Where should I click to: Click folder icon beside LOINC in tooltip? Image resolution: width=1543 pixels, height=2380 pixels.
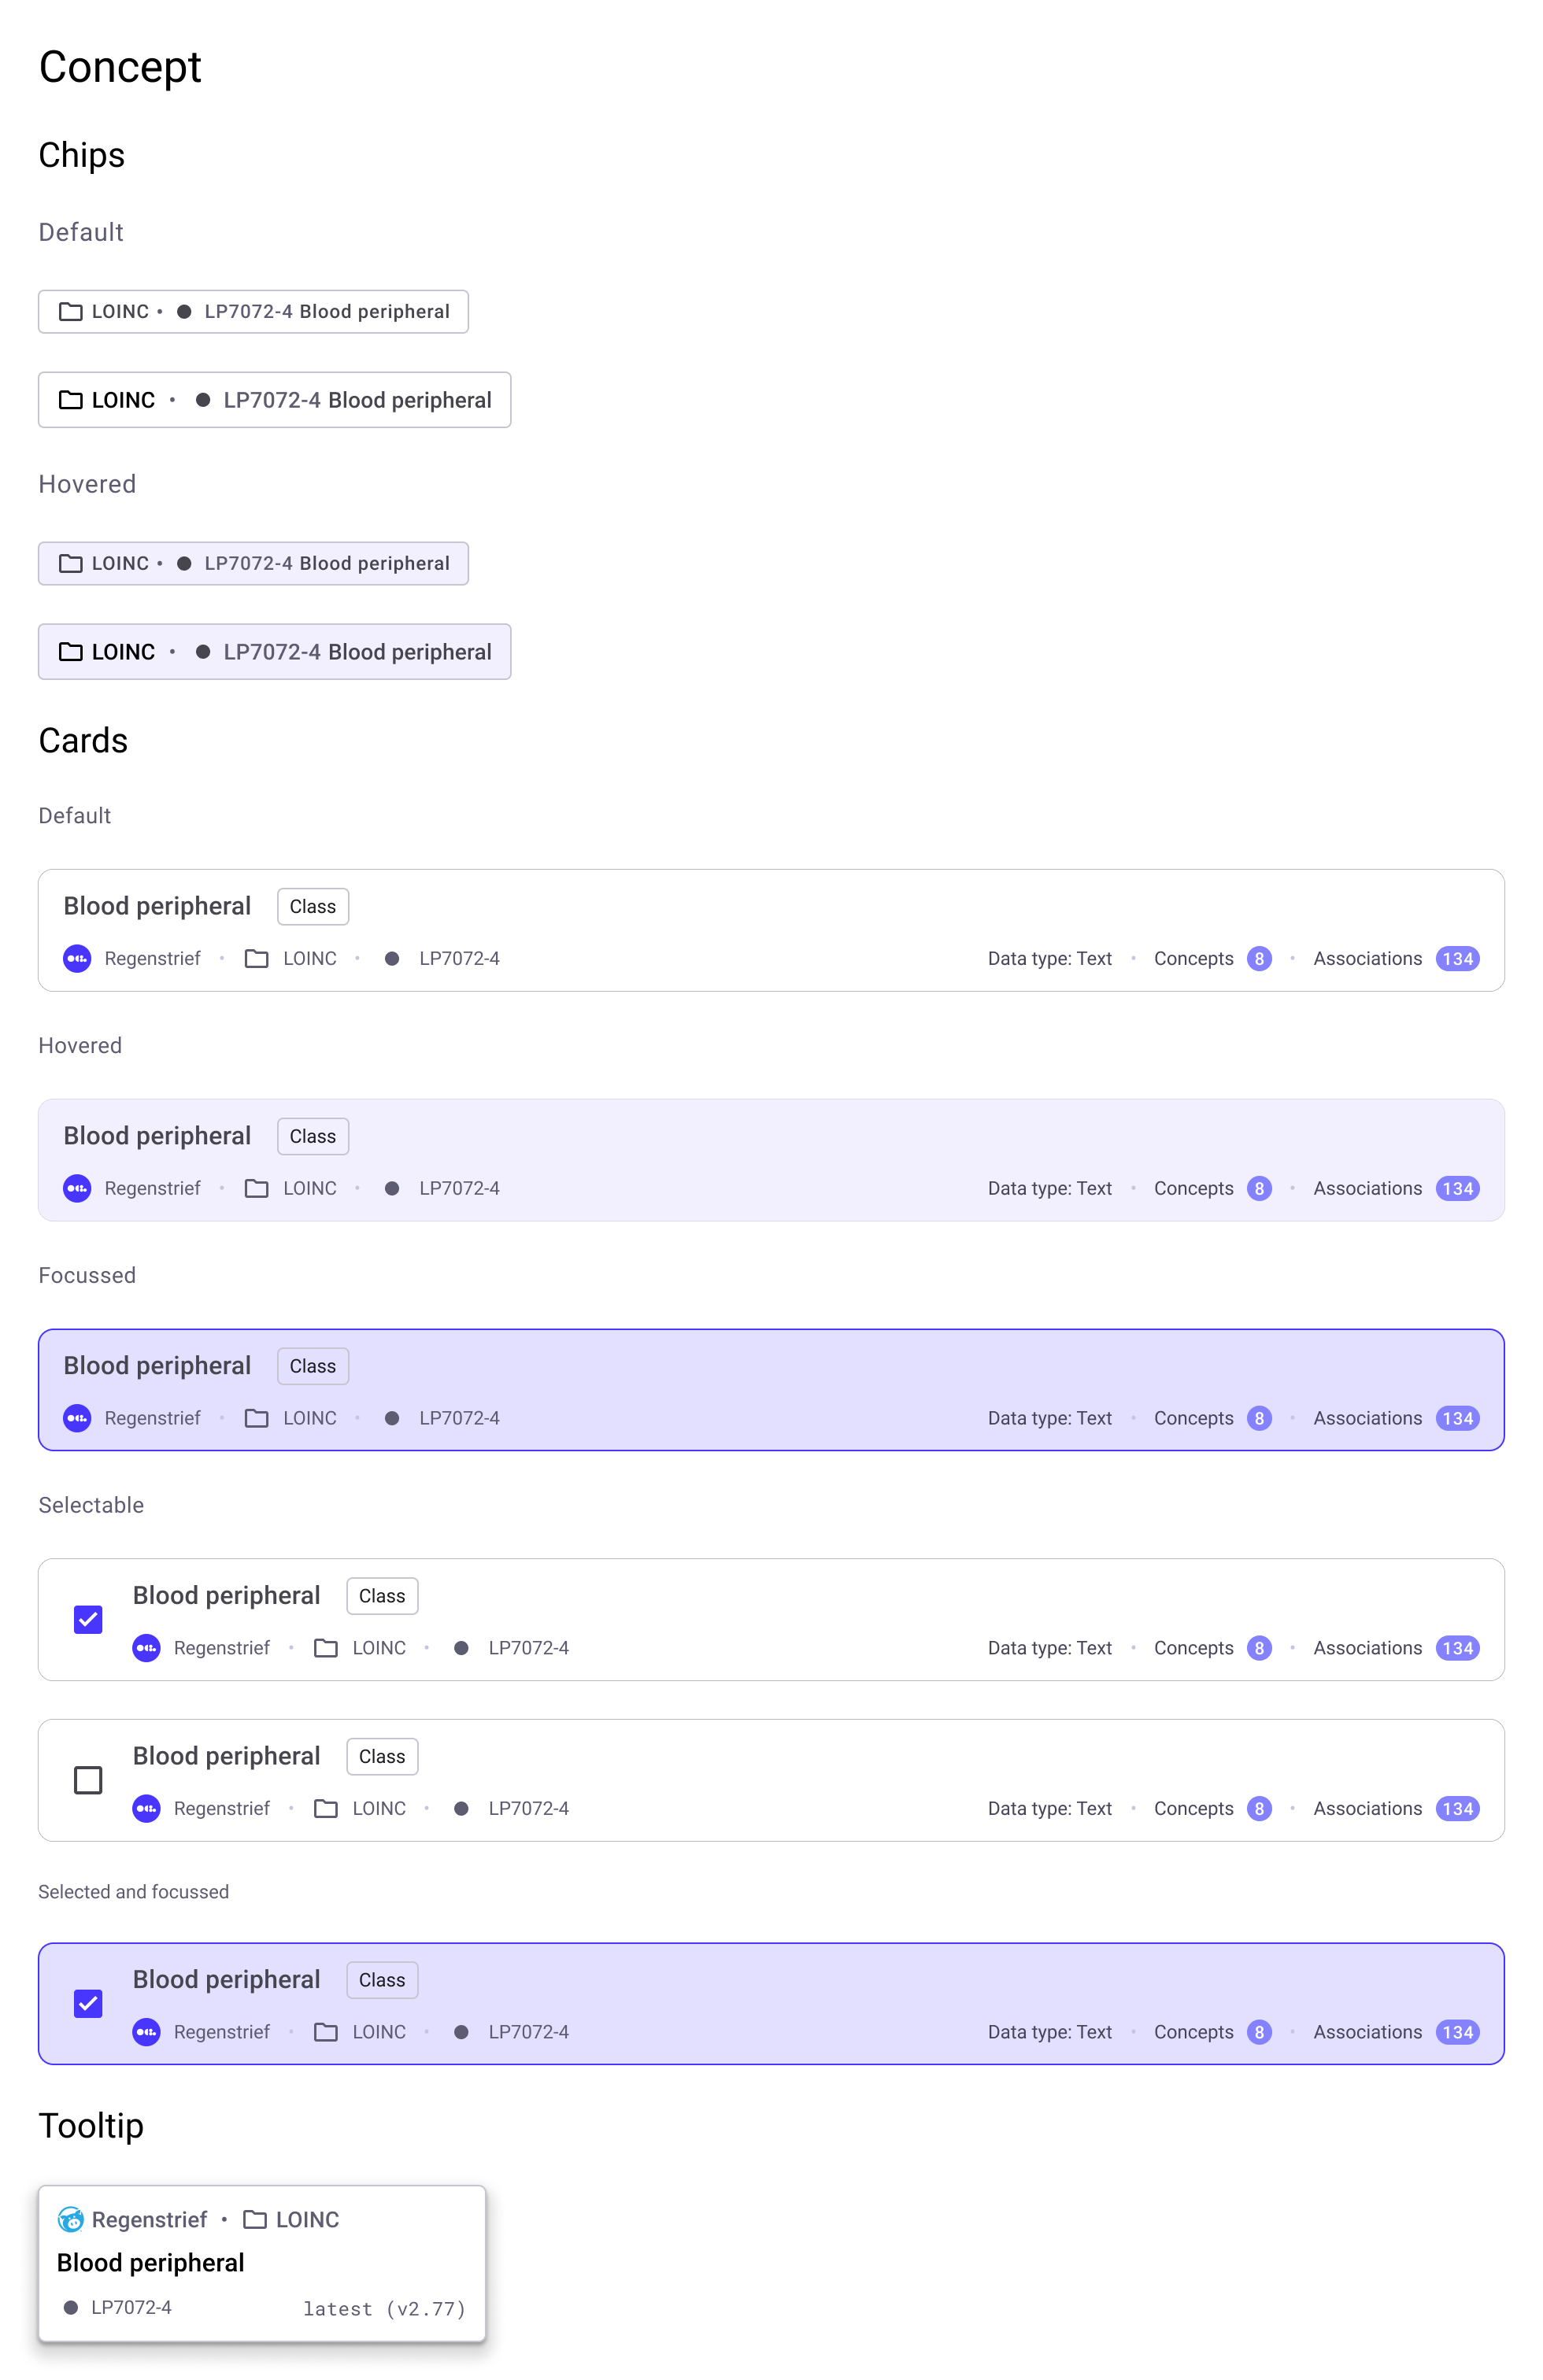coord(255,2219)
